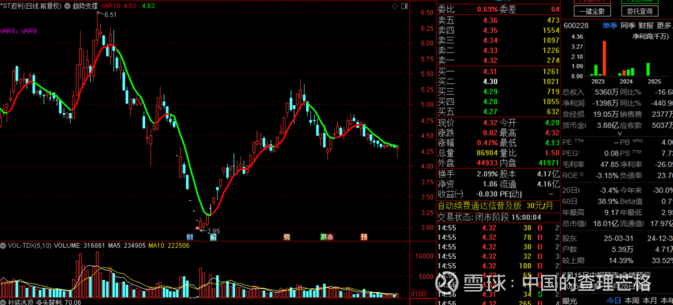This screenshot has height=305, width=673.
Task: Click the stock code 600228
Action: point(576,26)
